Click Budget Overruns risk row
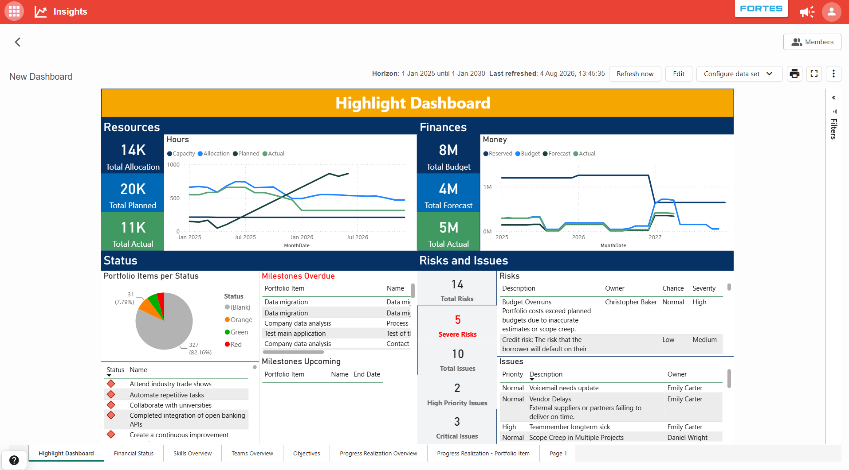Screen dimensions: 849x470 tap(611, 315)
